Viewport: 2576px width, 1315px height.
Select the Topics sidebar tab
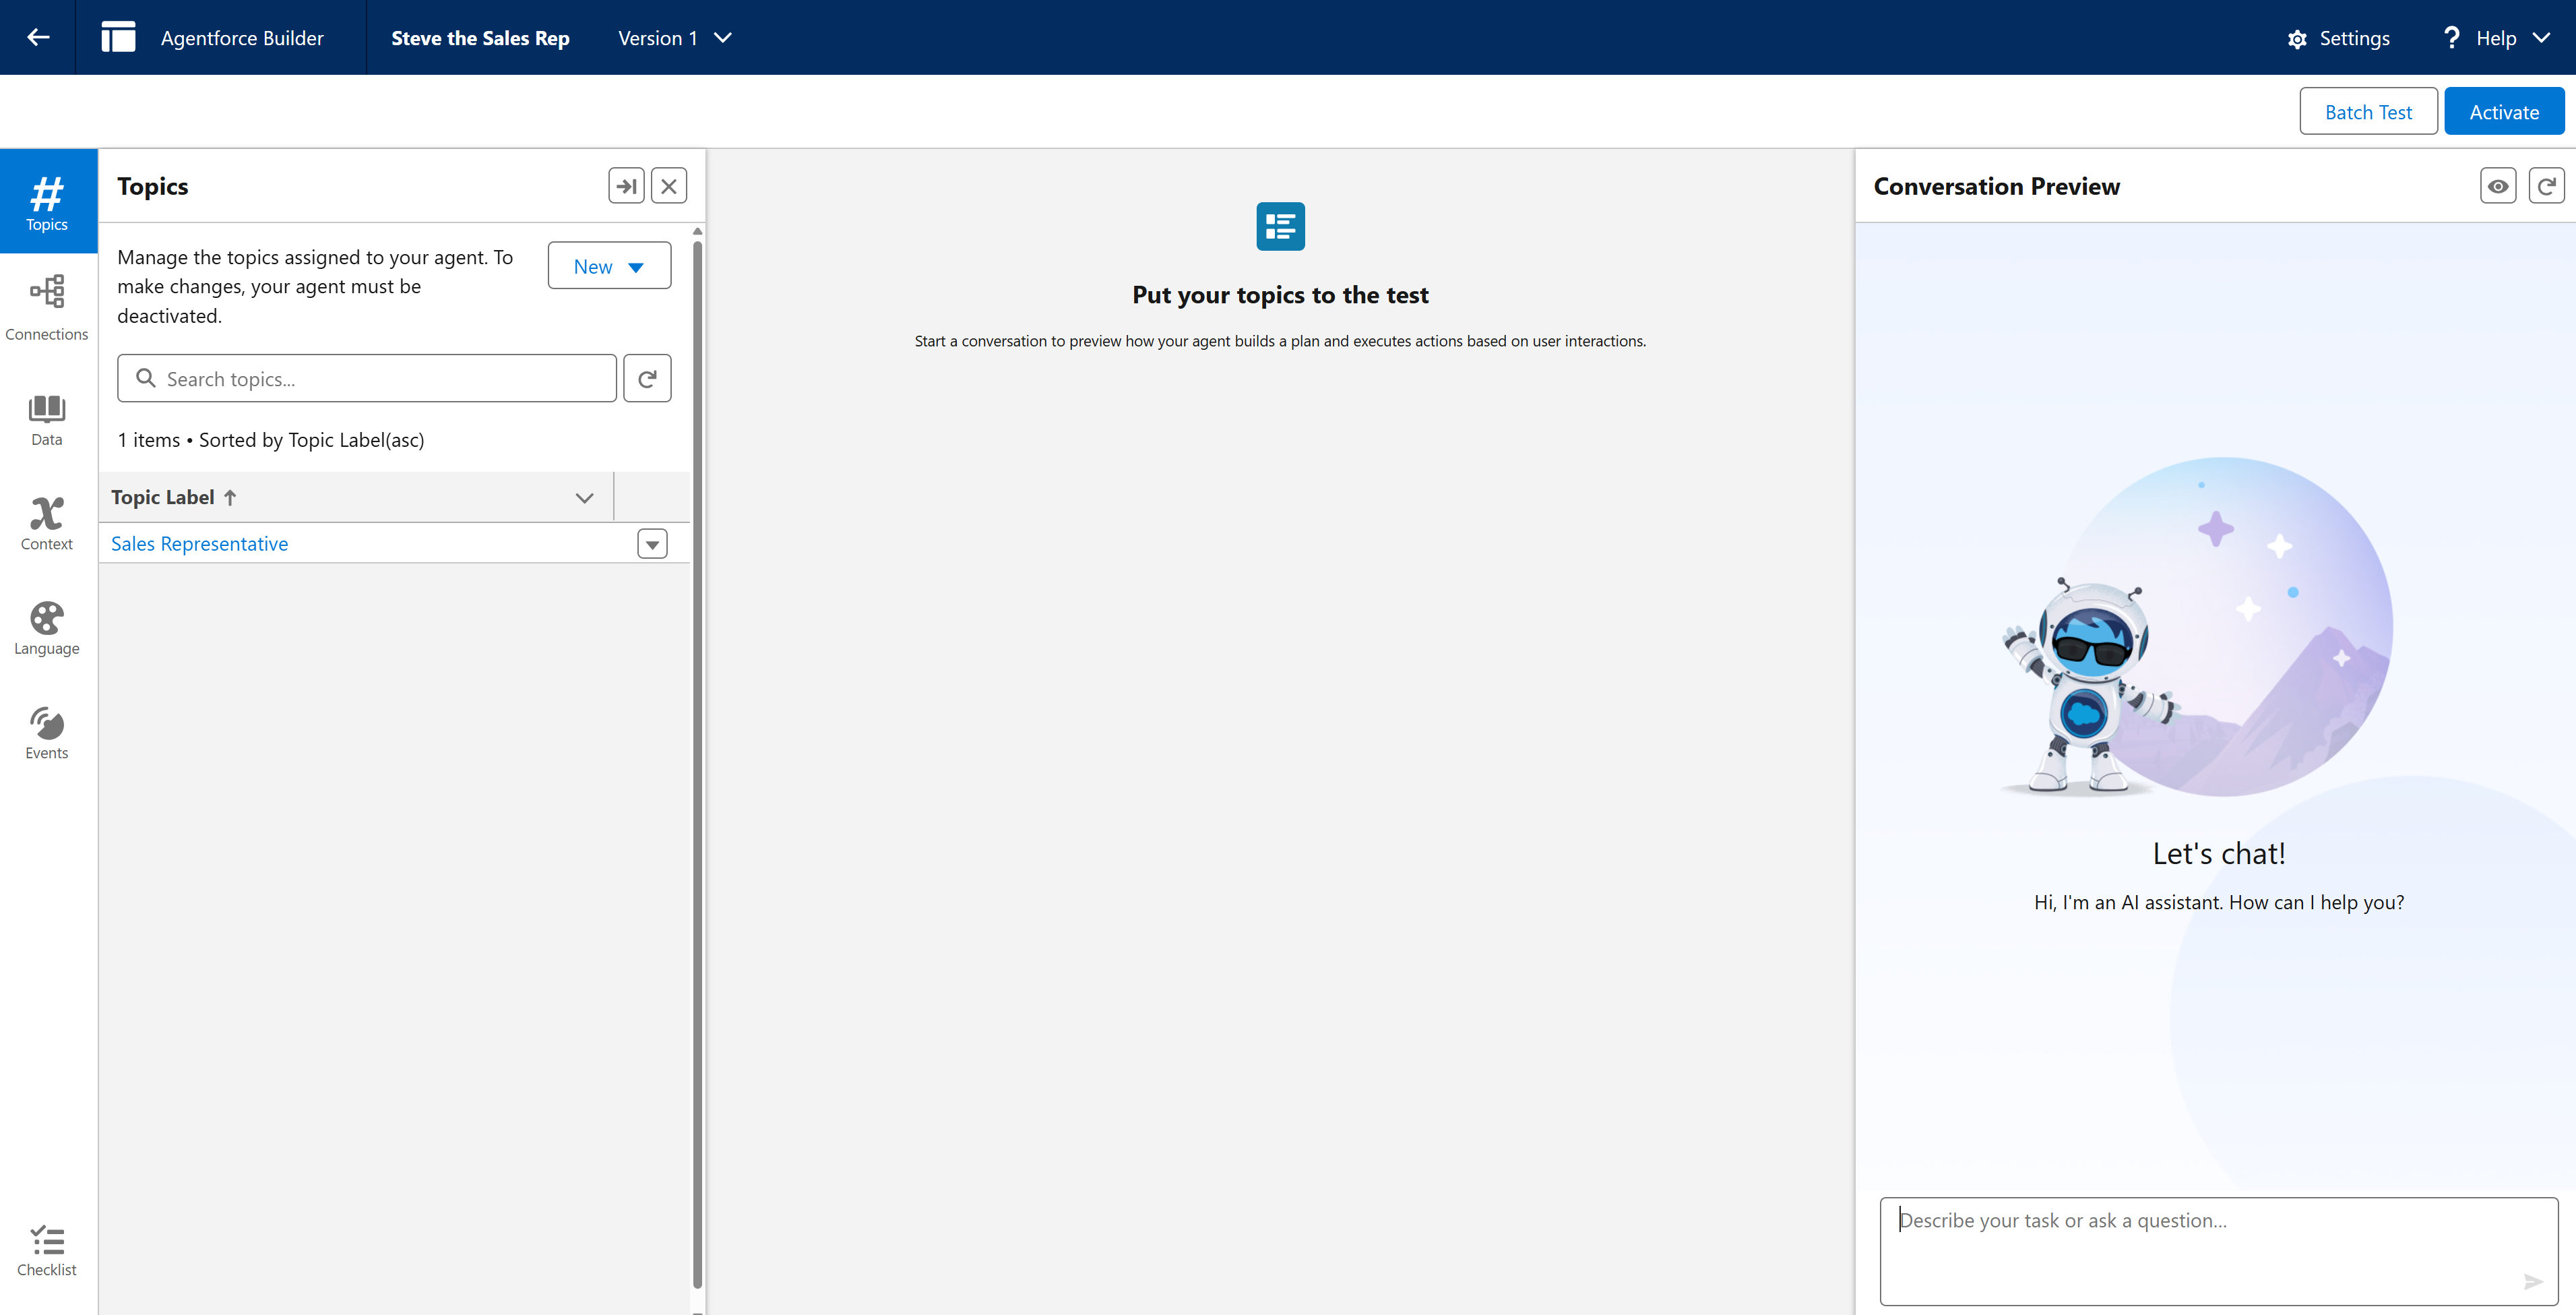(47, 202)
